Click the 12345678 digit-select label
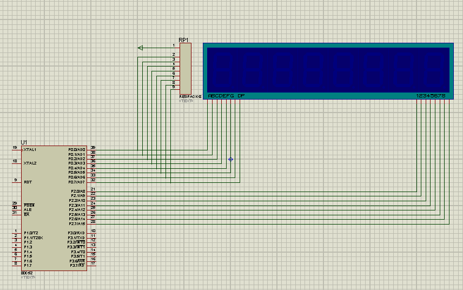This screenshot has height=290, width=463. [431, 96]
